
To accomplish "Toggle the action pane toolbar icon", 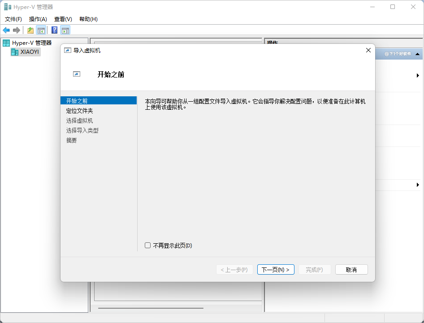I will pyautogui.click(x=65, y=30).
